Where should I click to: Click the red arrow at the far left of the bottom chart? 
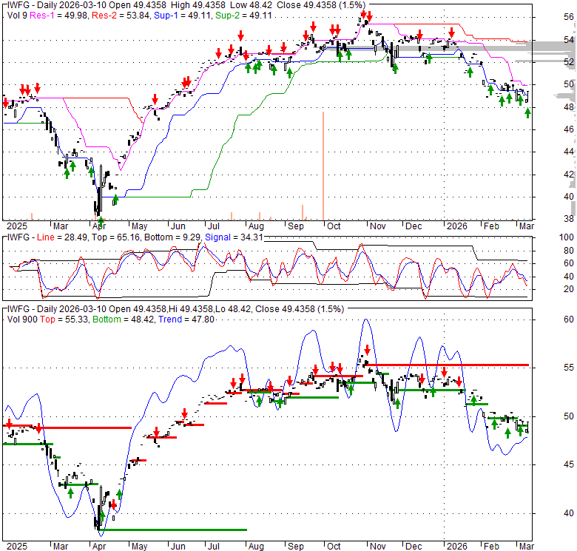8,425
